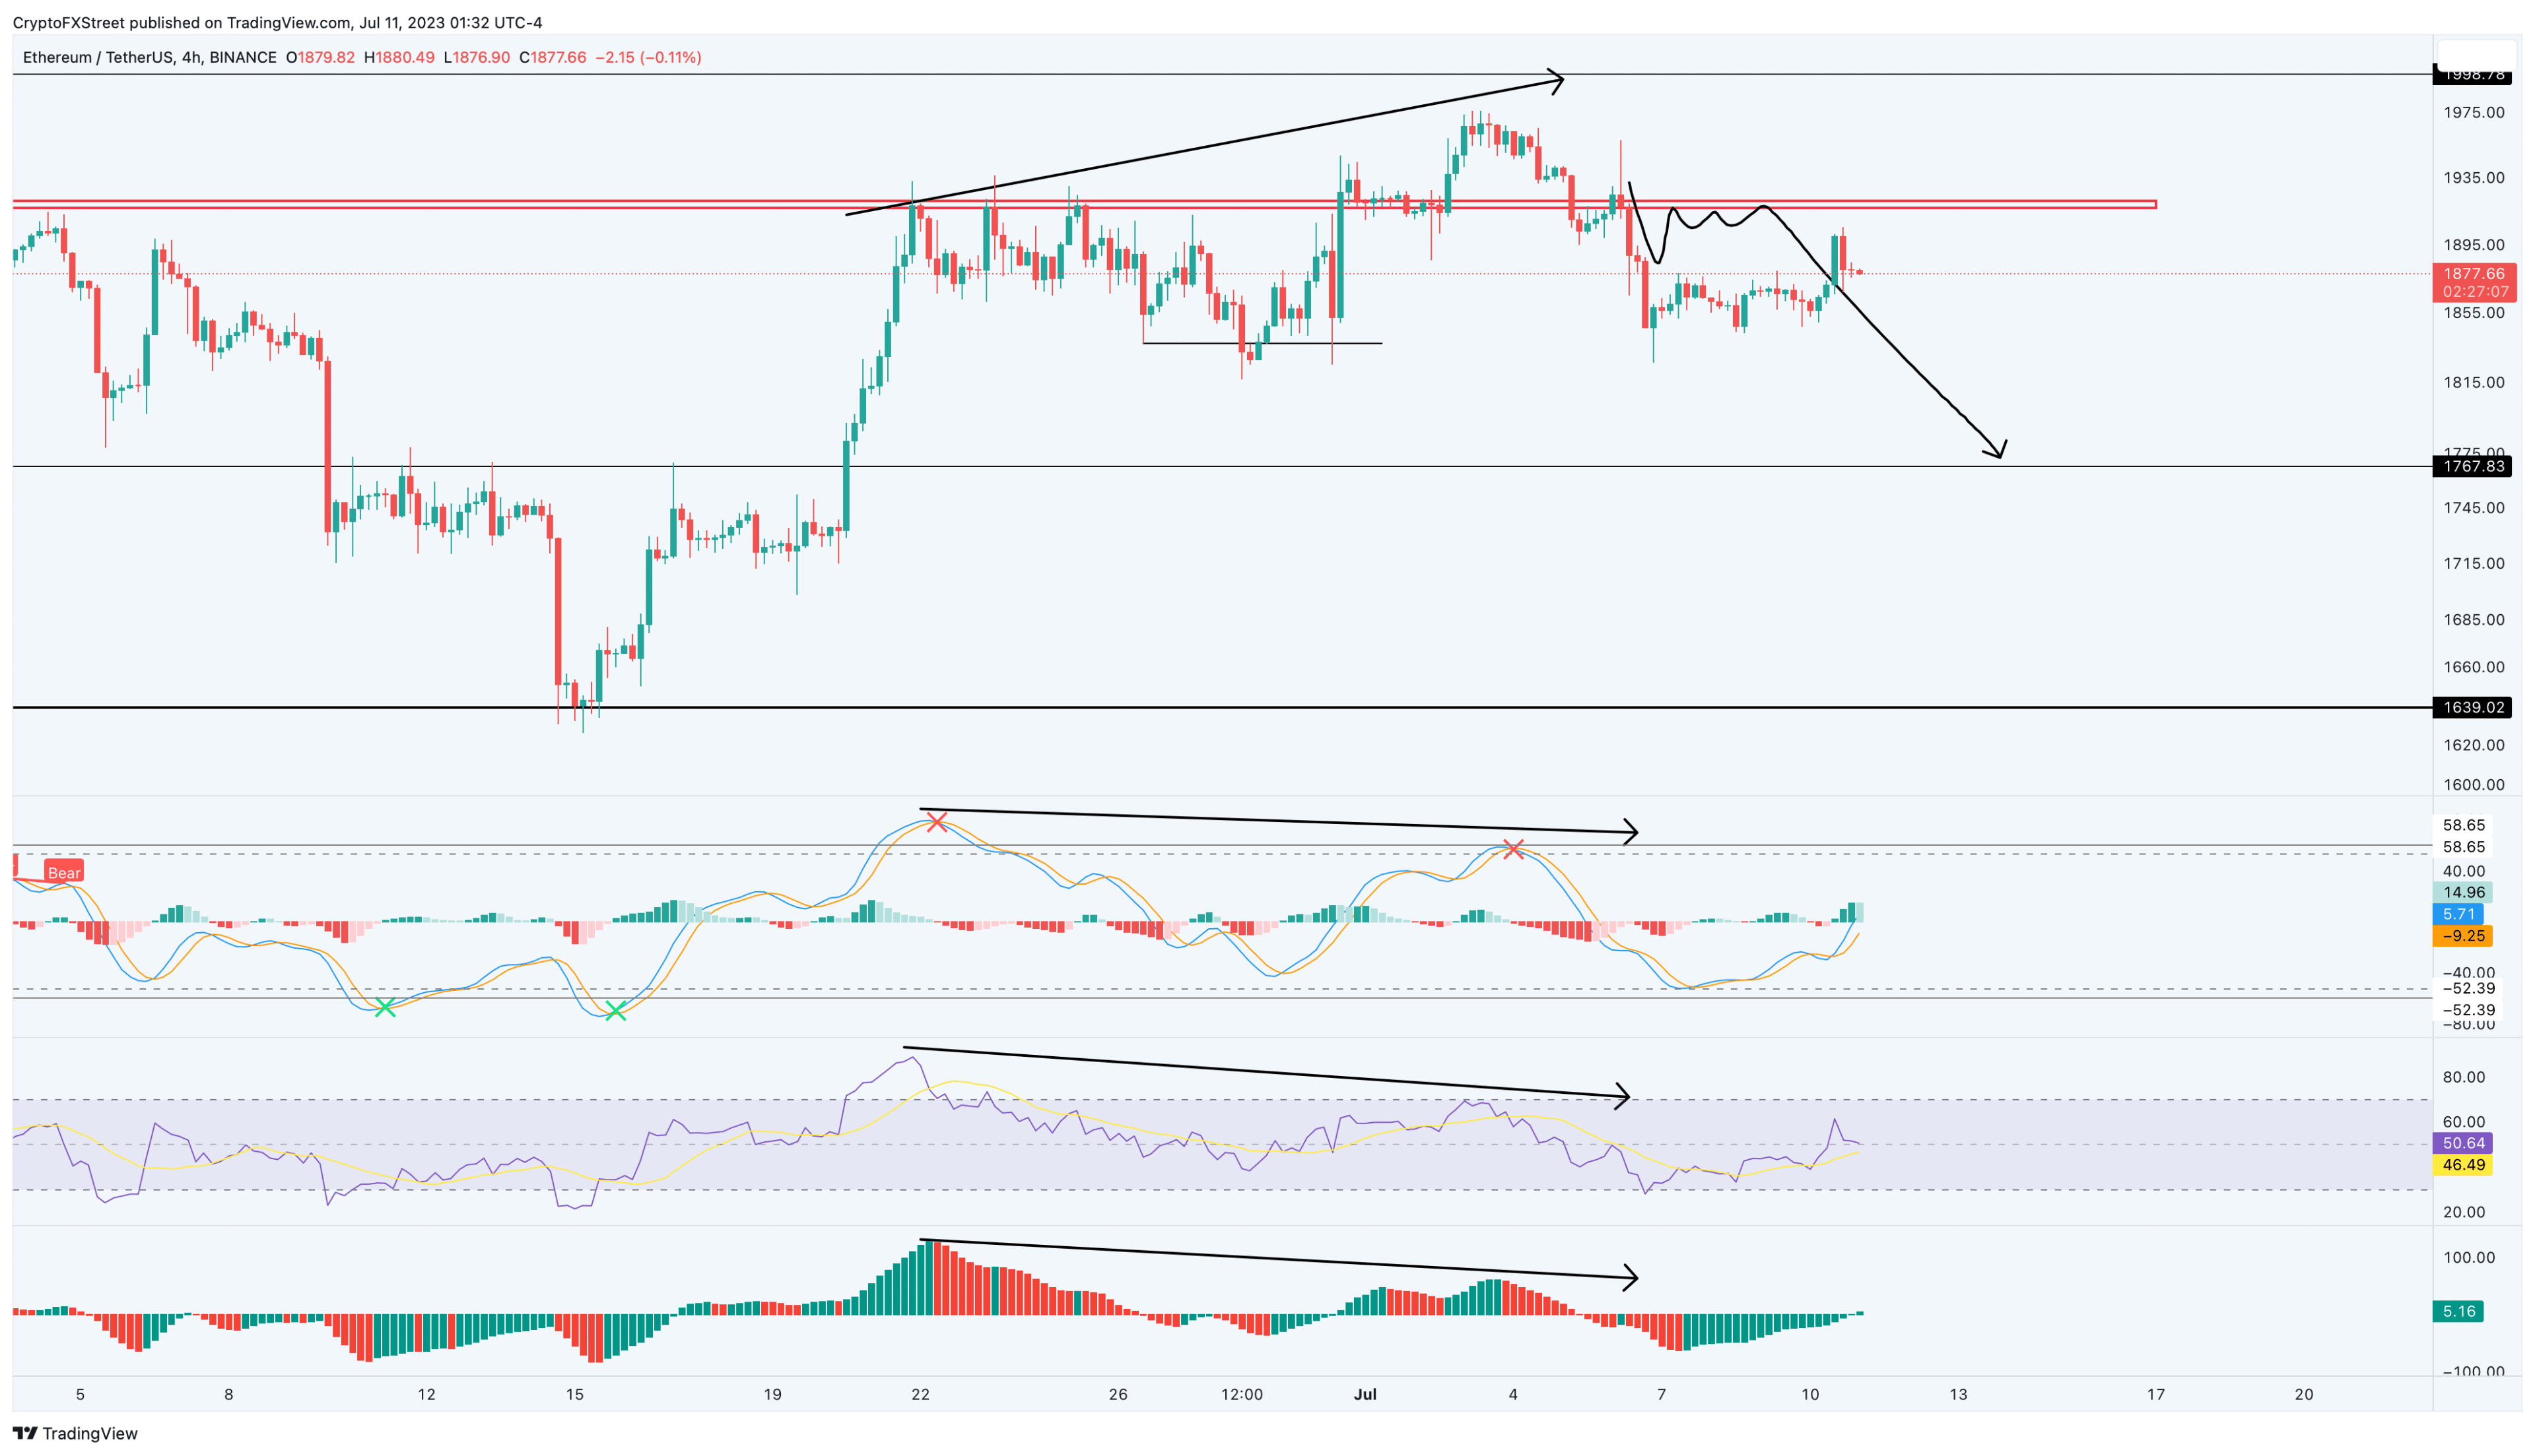Image resolution: width=2535 pixels, height=1456 pixels.
Task: Click the 1715.00 price axis label
Action: pyautogui.click(x=2473, y=563)
